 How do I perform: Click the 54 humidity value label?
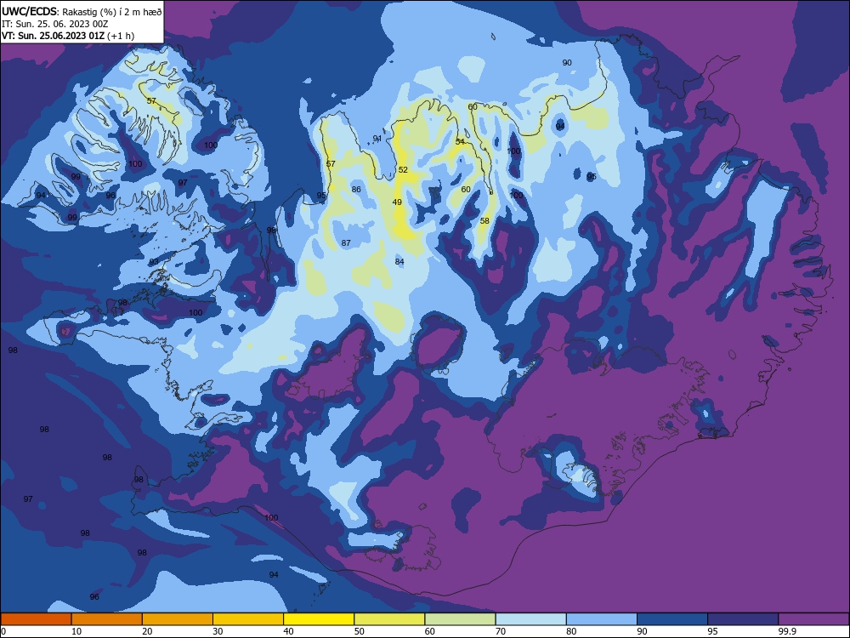click(460, 141)
